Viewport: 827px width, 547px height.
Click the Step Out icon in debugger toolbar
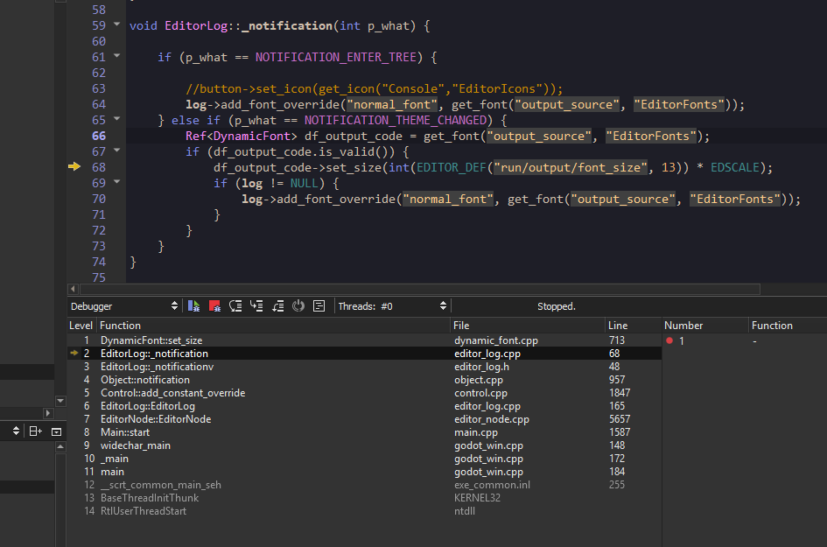[277, 305]
